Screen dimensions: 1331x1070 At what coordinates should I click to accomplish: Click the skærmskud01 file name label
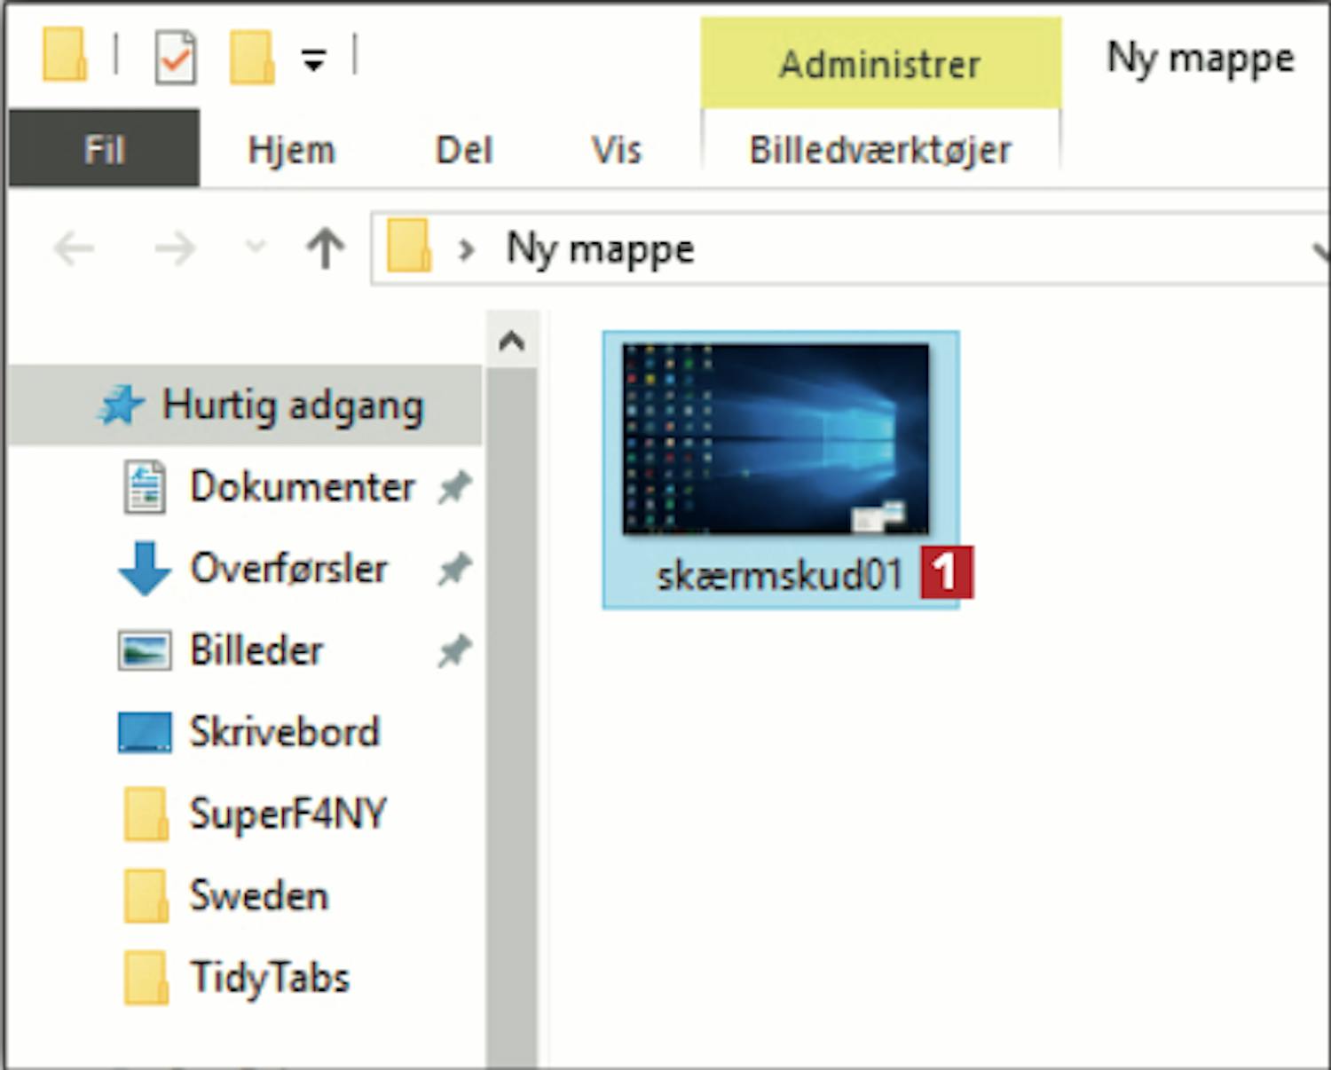click(x=779, y=575)
